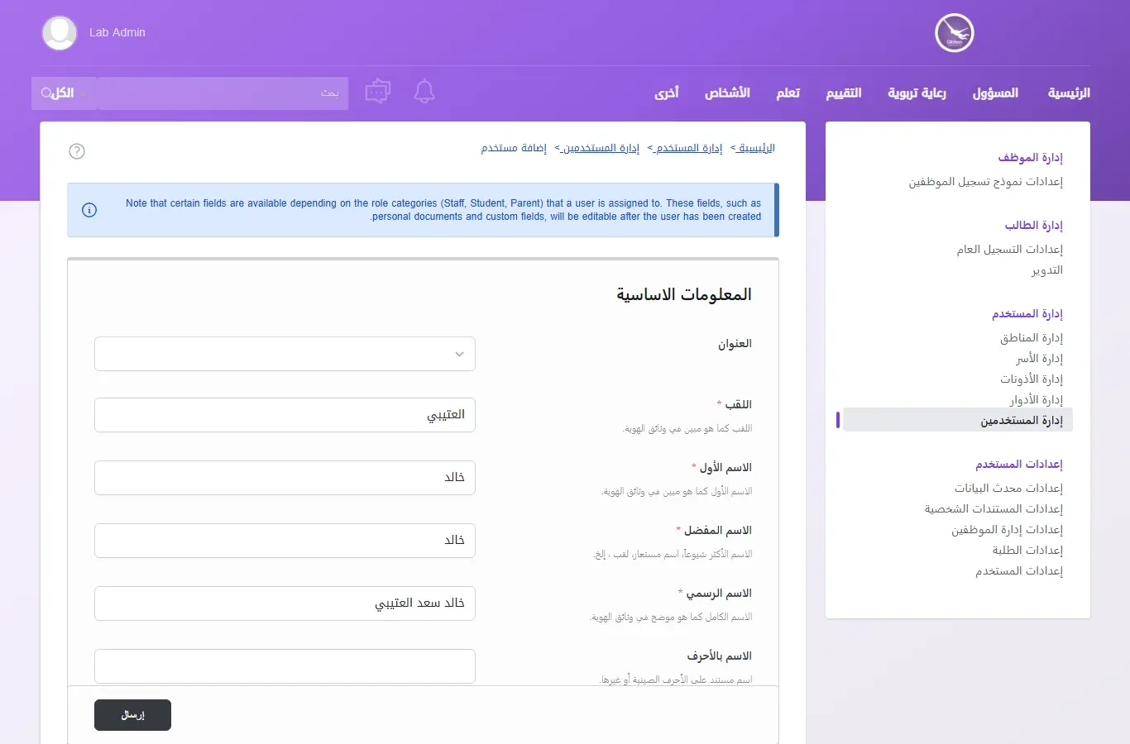The image size is (1130, 744).
Task: Go to إدارة المستخدم breadcrumb link
Action: click(689, 148)
